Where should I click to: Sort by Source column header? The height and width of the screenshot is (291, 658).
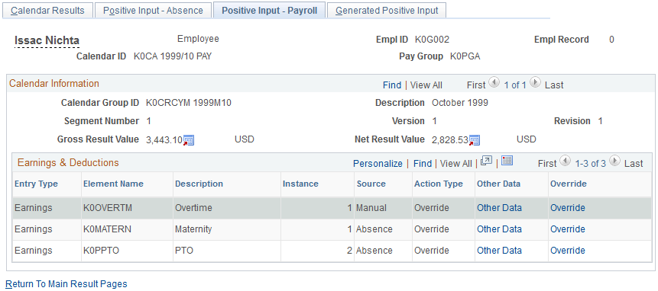click(x=371, y=184)
